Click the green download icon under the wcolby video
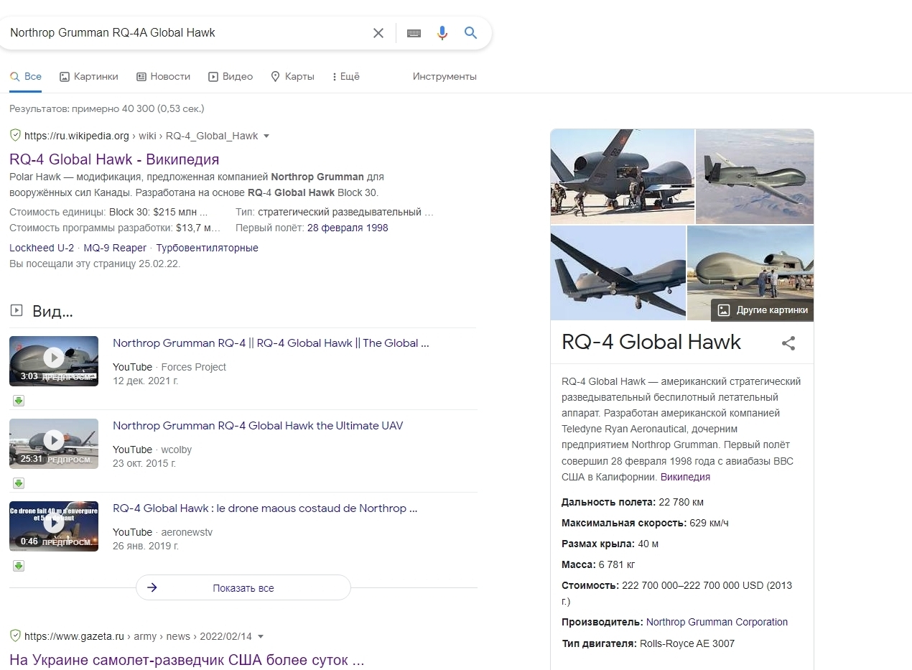Viewport: 912px width, 670px height. [x=19, y=483]
